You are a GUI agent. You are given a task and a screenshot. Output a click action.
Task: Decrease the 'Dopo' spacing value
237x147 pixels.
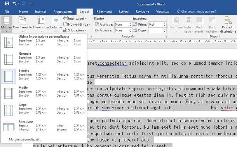(x=165, y=32)
